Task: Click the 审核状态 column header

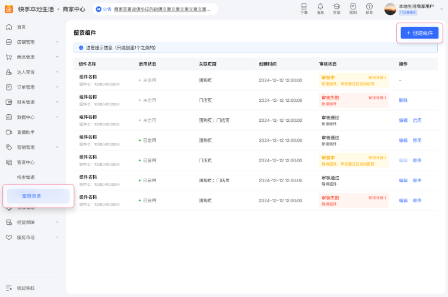Action: 328,64
